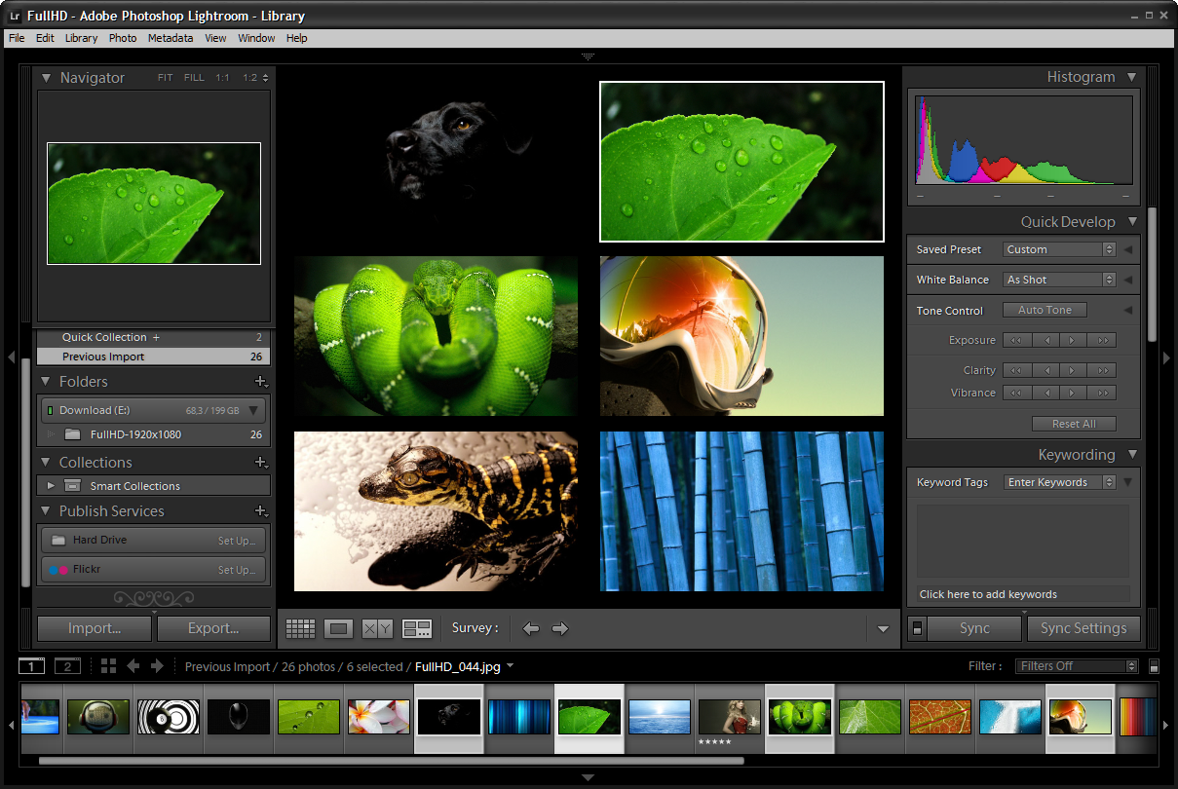Open the Metadata menu
The width and height of the screenshot is (1178, 789).
point(171,38)
